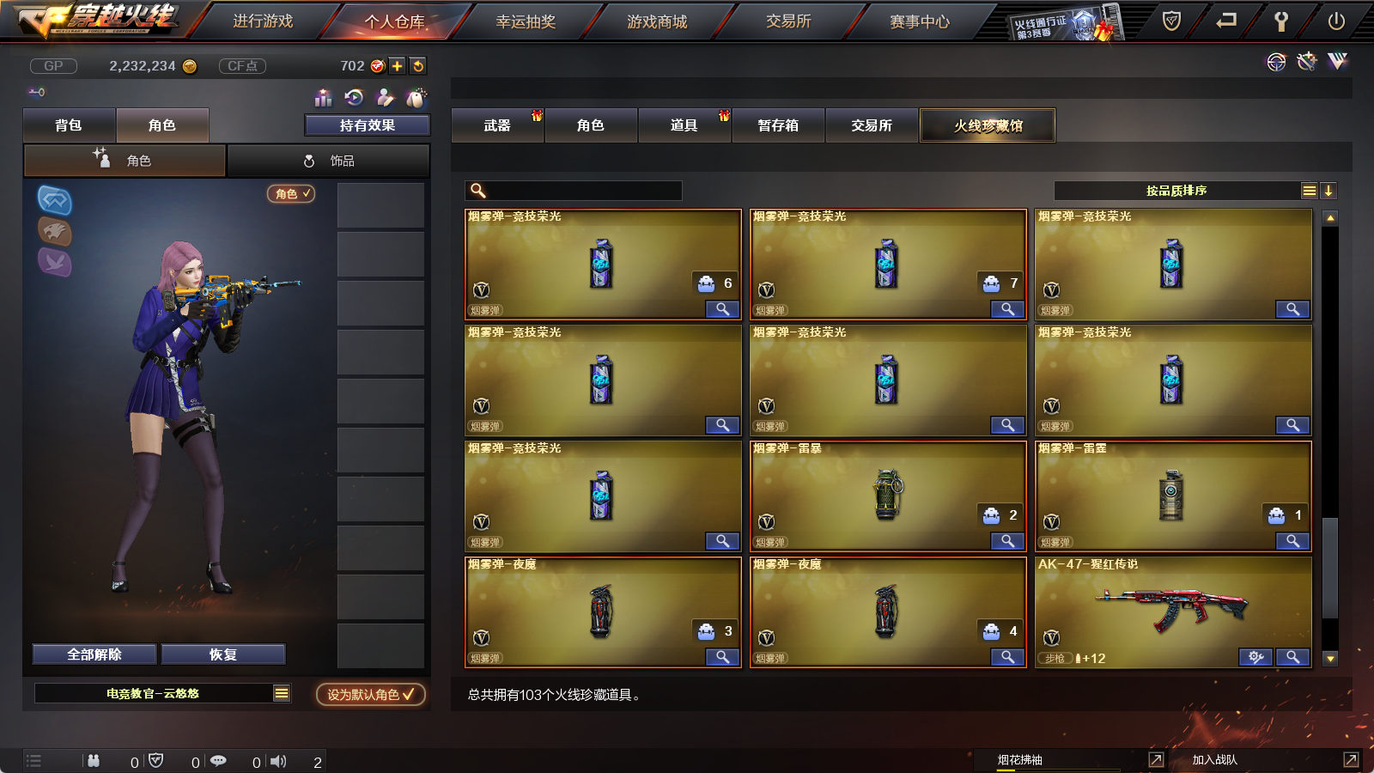Screen dimensions: 1374x773
Task: Click the plus icon to recharge CF points
Action: click(x=397, y=66)
